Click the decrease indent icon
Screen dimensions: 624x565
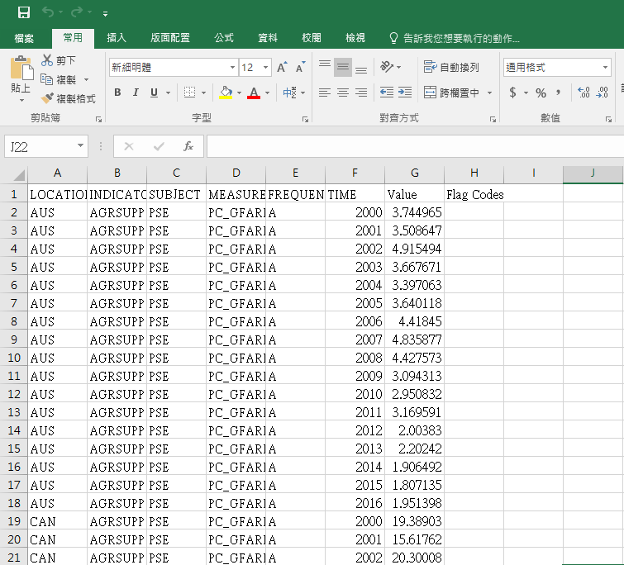(x=387, y=93)
